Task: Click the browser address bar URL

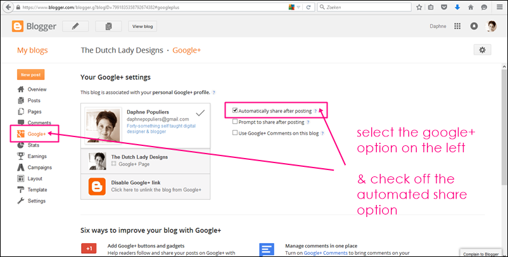Action: pos(101,7)
